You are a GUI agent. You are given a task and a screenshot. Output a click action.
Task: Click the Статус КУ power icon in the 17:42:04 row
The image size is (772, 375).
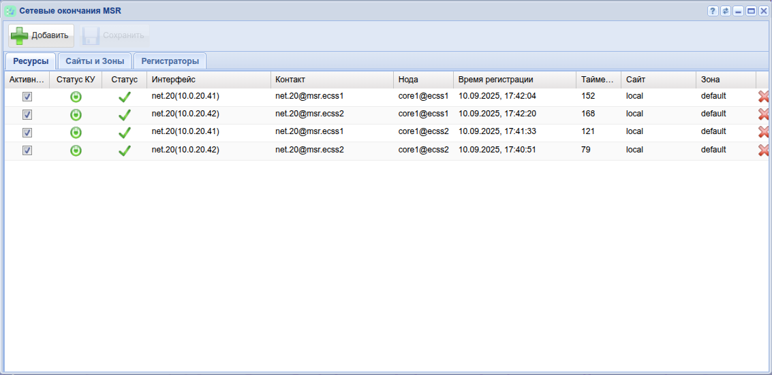(x=76, y=97)
